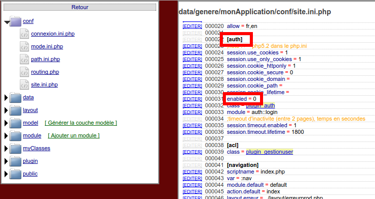Click the data folder icon

pos(16,98)
